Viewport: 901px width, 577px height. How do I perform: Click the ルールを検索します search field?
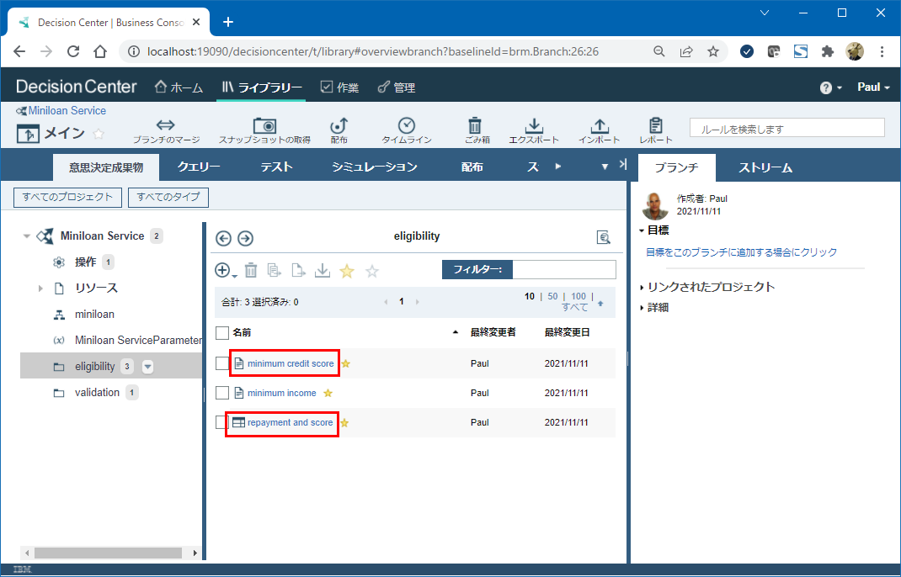point(787,128)
